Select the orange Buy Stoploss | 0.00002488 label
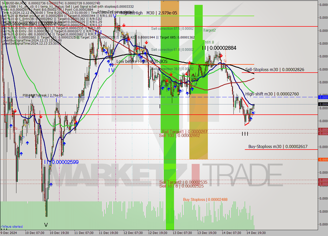 [205, 200]
